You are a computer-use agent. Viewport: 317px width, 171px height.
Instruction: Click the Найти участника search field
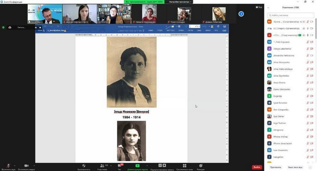(291, 15)
